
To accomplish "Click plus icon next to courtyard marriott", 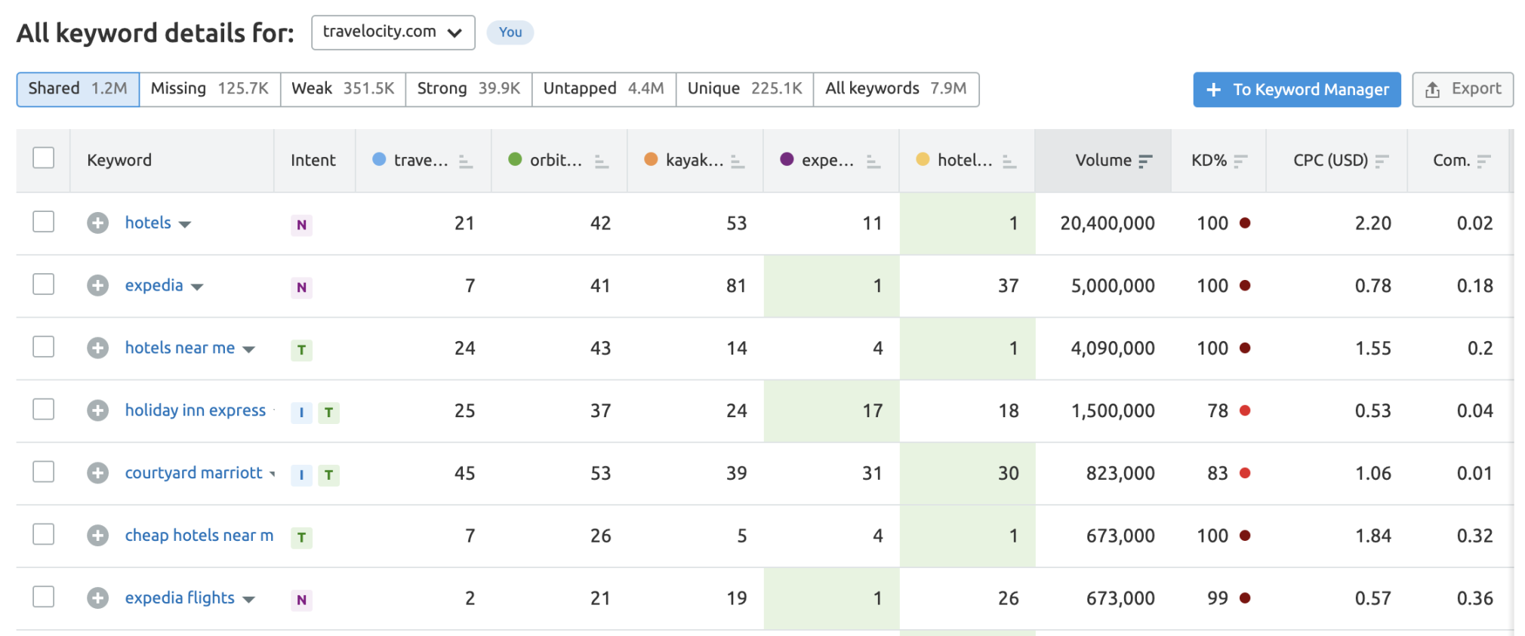I will pos(97,473).
